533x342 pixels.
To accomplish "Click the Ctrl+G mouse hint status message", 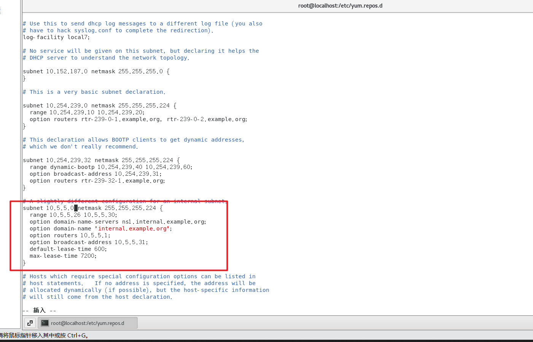I will pyautogui.click(x=44, y=335).
